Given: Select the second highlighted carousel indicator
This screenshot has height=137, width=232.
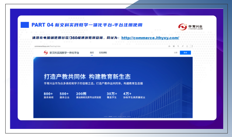Looking at the screenshot, I should pos(110,117).
